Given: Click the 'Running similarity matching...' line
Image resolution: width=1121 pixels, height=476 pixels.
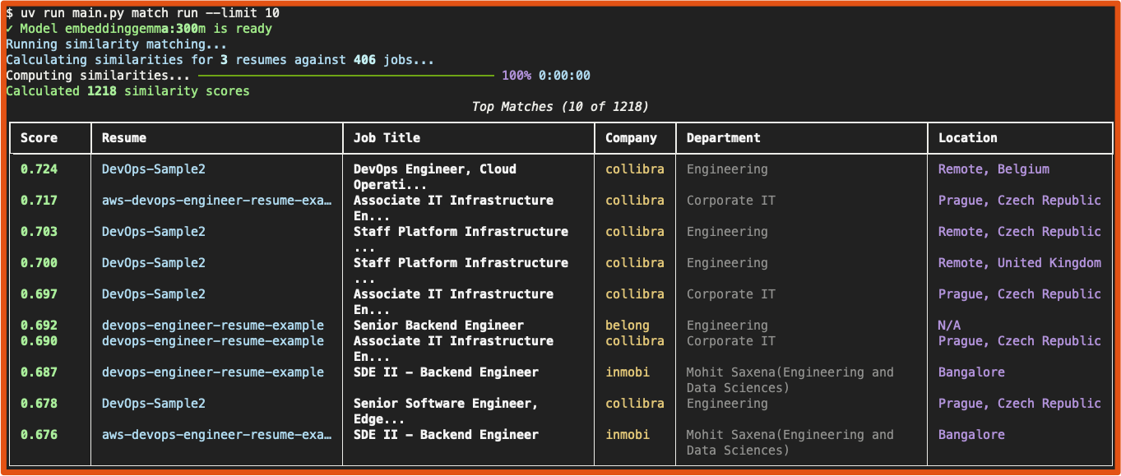Looking at the screenshot, I should (x=117, y=44).
